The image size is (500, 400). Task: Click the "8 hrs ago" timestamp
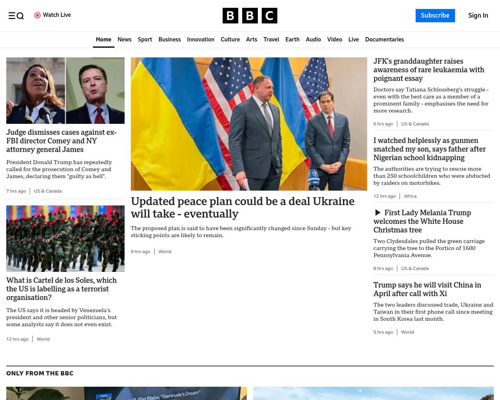point(383,268)
